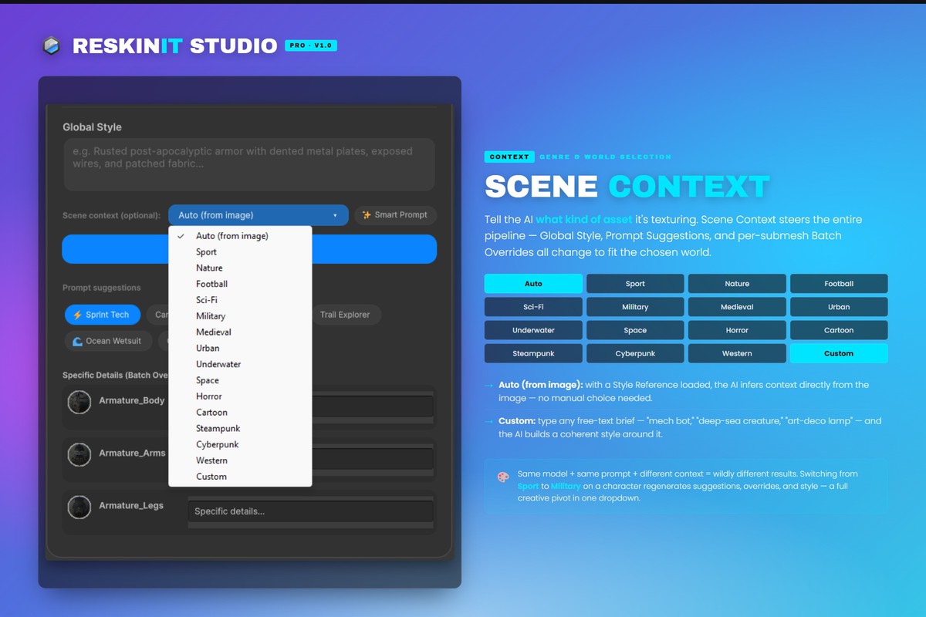
Task: Select the Medieval tile in the context grid
Action: [x=737, y=307]
